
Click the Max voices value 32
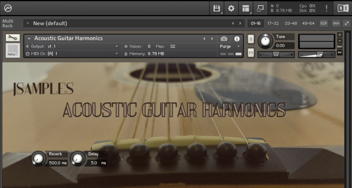pos(173,46)
